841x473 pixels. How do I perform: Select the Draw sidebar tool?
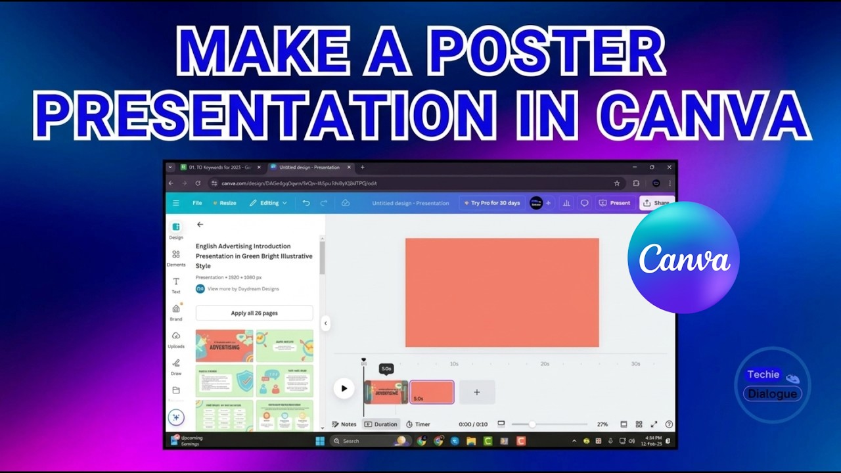tap(176, 367)
